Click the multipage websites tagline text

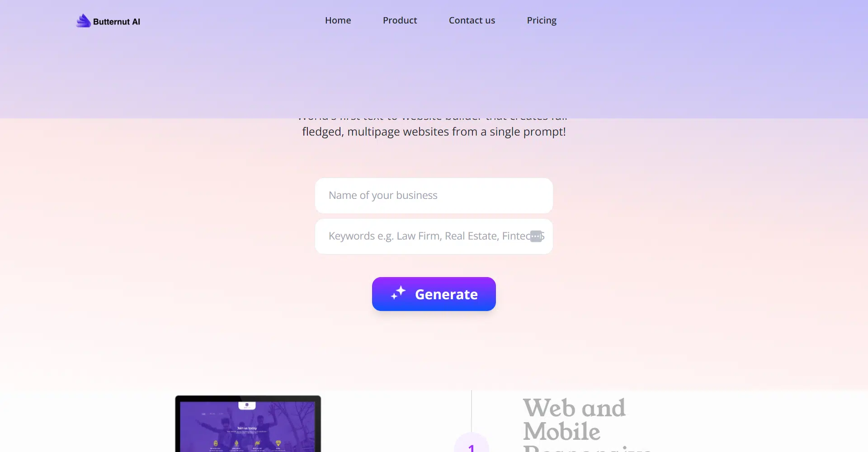click(434, 132)
